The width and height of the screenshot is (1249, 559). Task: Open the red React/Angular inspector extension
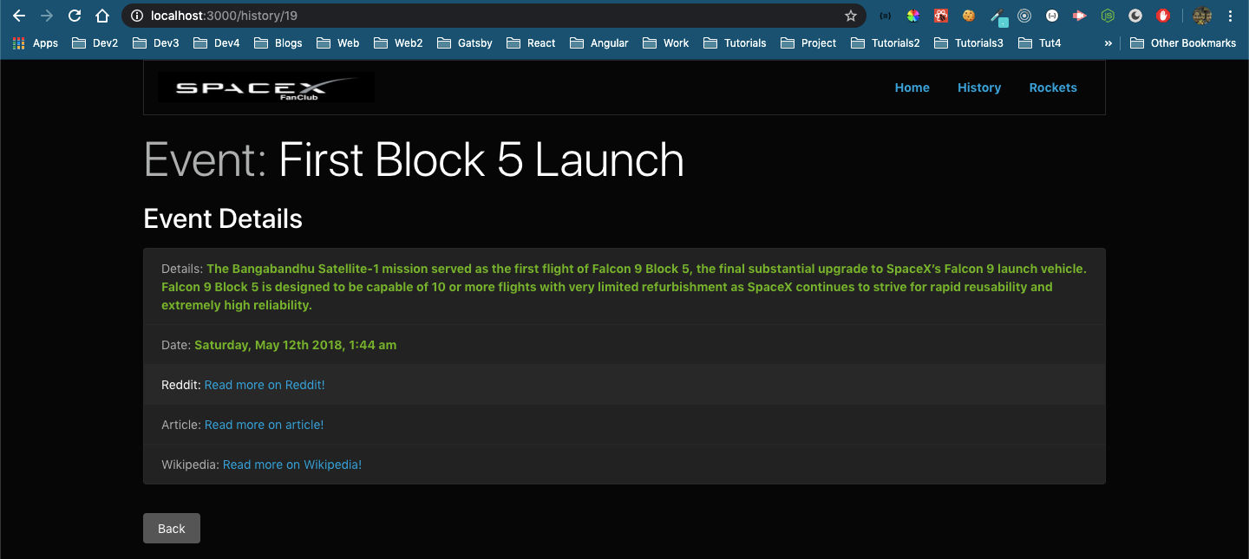point(941,16)
